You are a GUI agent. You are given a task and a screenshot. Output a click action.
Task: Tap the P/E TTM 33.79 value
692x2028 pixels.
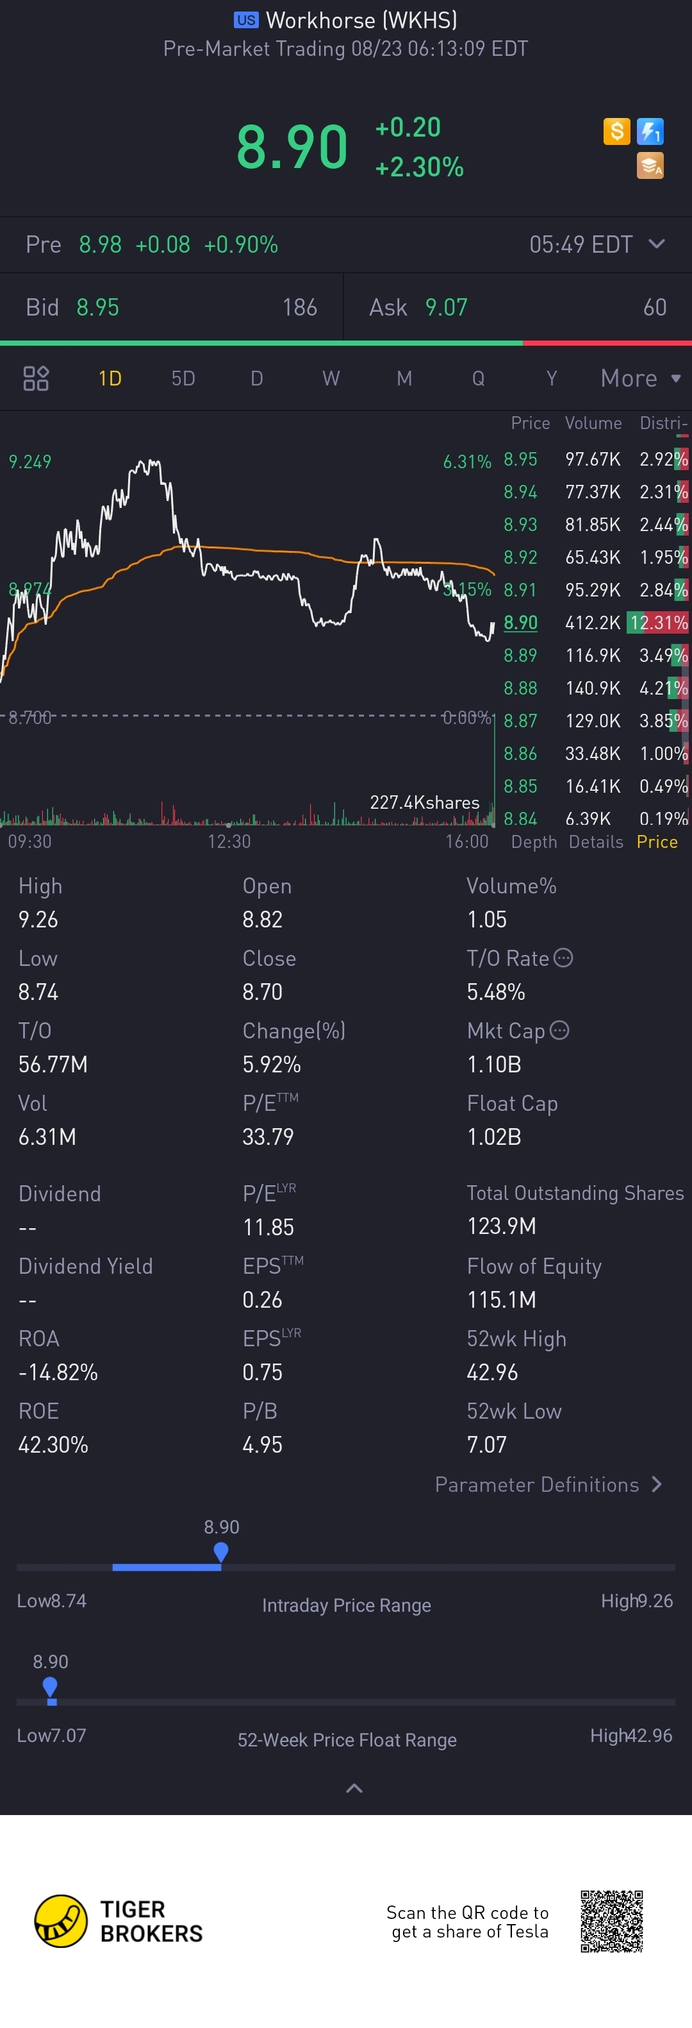tap(268, 1137)
